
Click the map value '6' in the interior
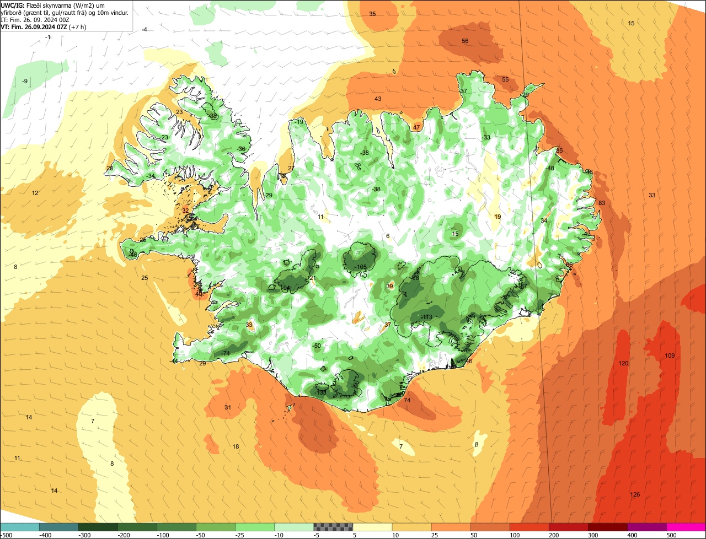[x=388, y=236]
